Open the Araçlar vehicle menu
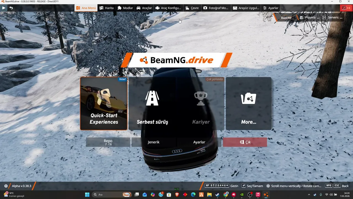The height and width of the screenshot is (199, 353). (x=144, y=8)
